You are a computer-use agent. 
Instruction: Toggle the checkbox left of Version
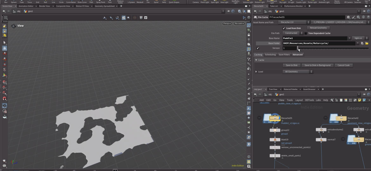pos(258,48)
